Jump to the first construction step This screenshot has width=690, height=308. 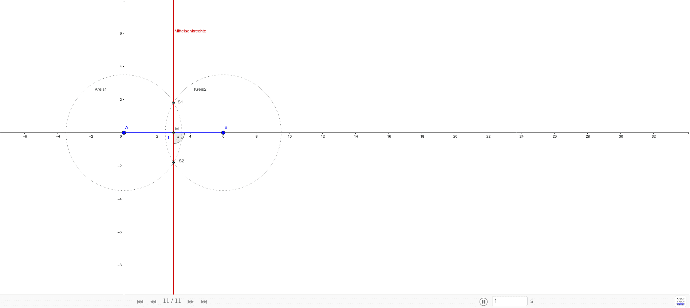[140, 302]
